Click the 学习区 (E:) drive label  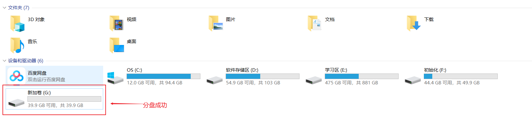pos(336,70)
